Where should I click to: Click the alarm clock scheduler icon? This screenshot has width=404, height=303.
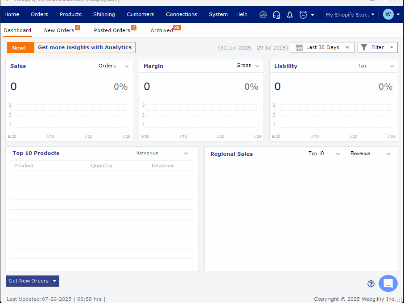point(303,15)
